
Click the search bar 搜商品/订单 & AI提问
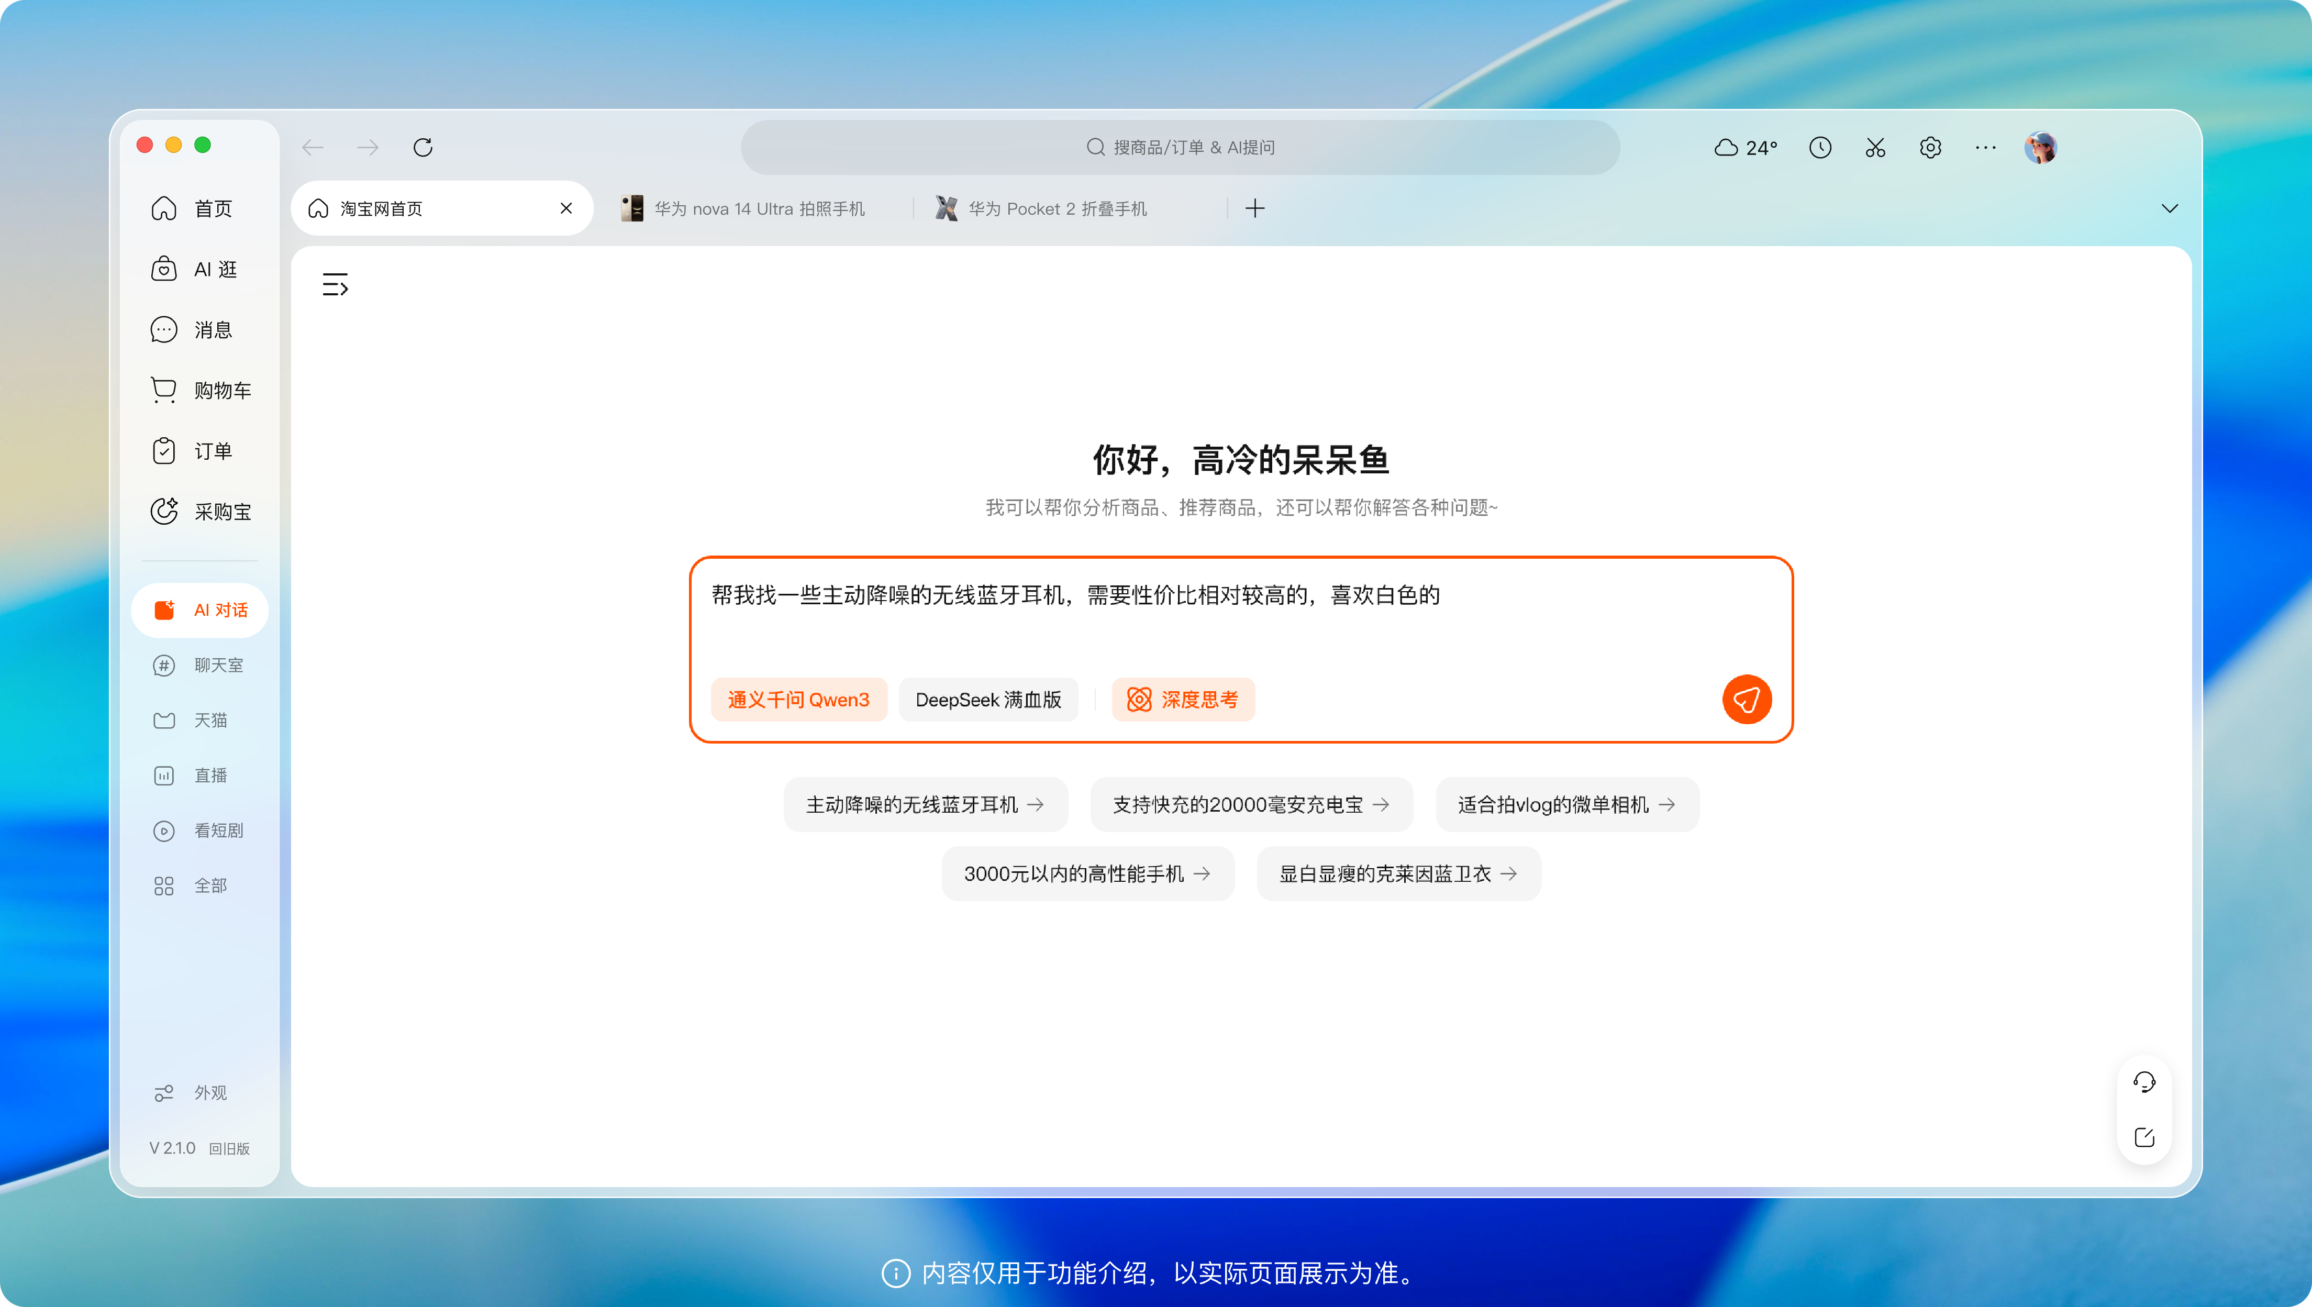tap(1180, 147)
